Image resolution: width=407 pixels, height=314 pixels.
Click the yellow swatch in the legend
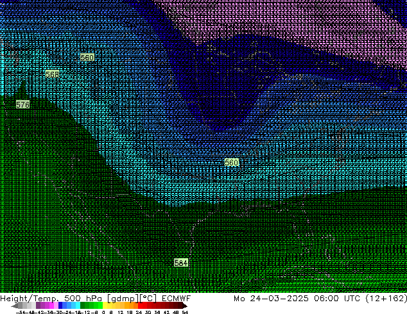coord(105,305)
